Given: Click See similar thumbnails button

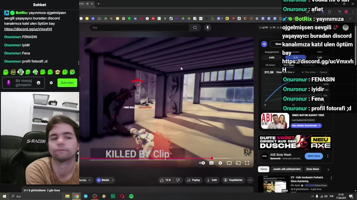Looking at the screenshot, I should (306, 126).
